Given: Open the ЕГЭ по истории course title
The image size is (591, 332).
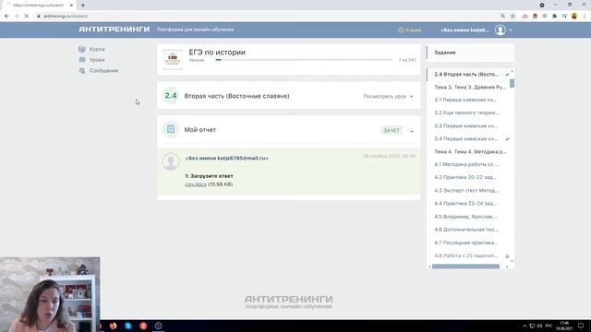Looking at the screenshot, I should [217, 53].
